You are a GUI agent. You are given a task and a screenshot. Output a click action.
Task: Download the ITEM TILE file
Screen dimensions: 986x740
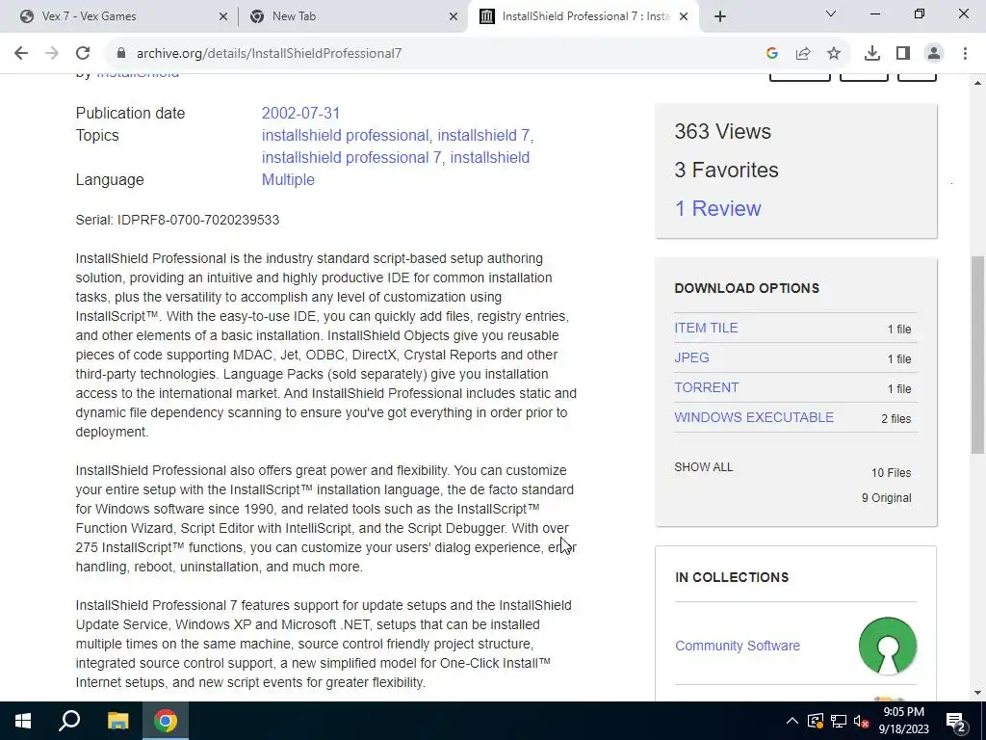pos(706,328)
